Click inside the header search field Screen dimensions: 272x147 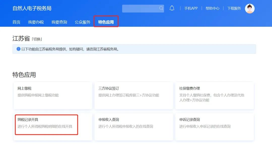pos(143,8)
